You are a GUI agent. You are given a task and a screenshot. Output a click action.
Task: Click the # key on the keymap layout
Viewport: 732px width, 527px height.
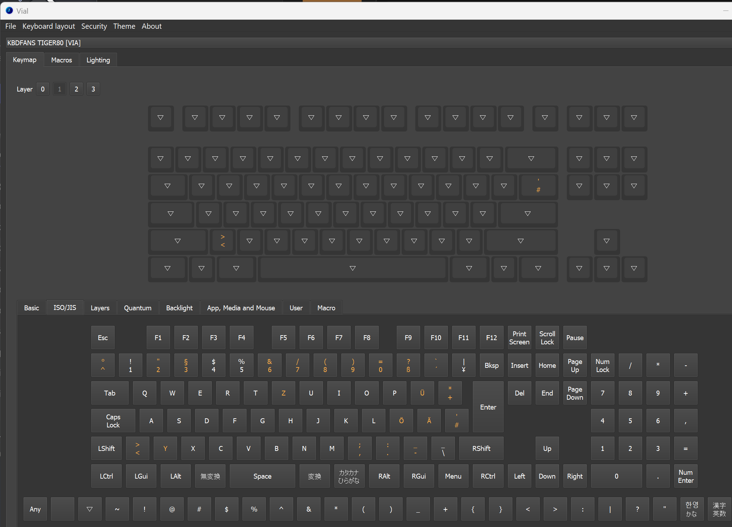coord(538,186)
